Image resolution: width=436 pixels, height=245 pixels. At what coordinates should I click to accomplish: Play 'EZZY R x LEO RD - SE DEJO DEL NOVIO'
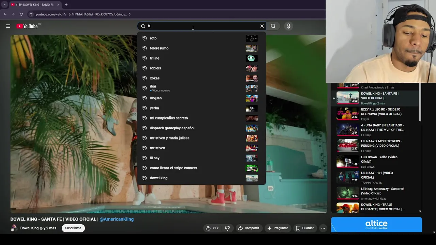click(x=377, y=114)
